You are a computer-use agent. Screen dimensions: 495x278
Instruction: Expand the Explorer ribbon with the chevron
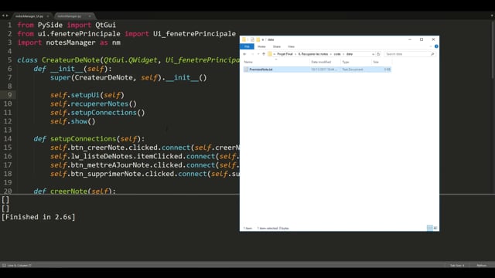[x=431, y=46]
